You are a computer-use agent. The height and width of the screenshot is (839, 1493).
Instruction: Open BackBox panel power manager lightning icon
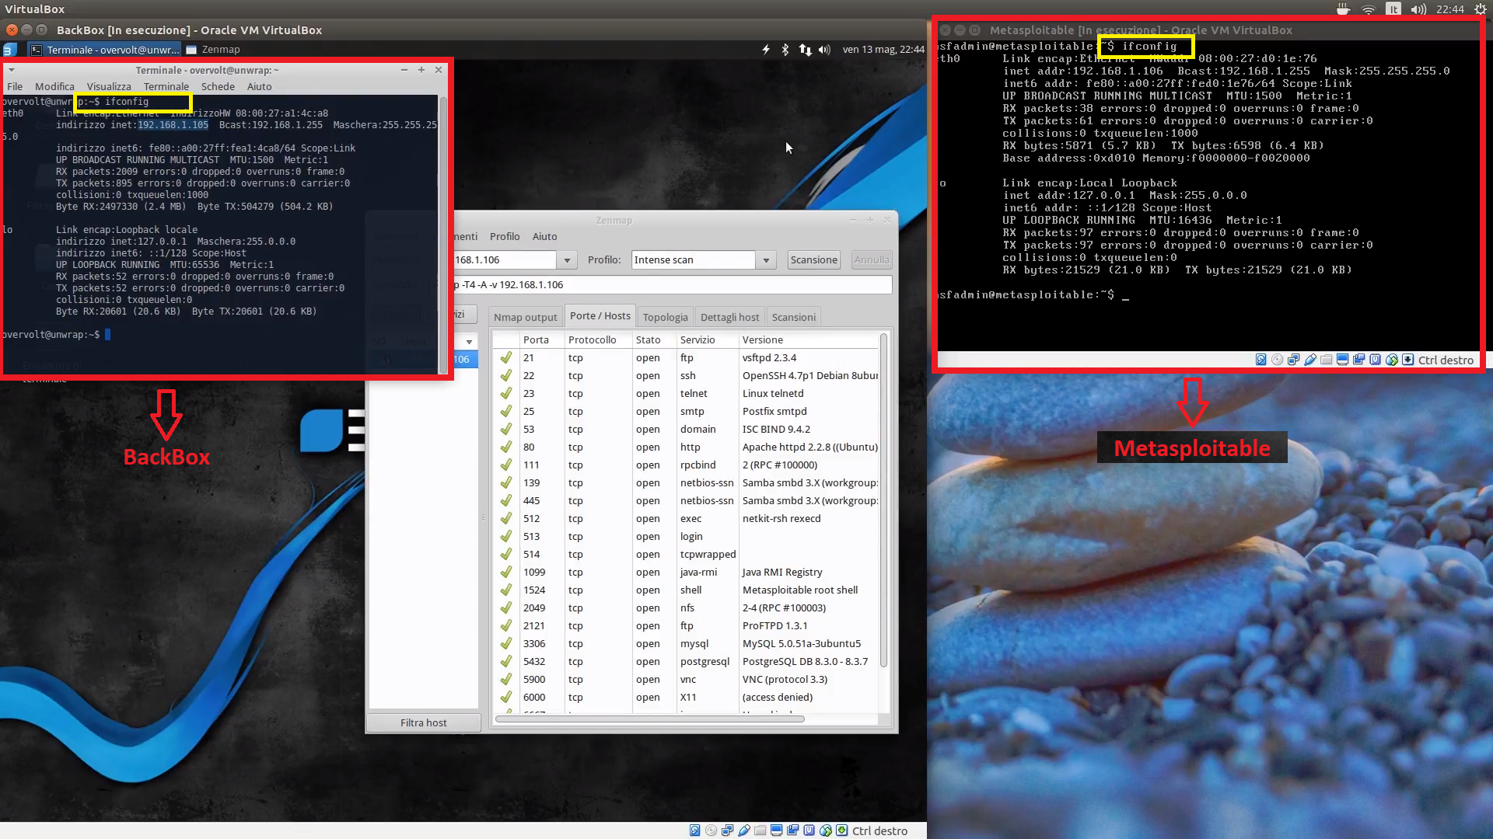tap(766, 49)
